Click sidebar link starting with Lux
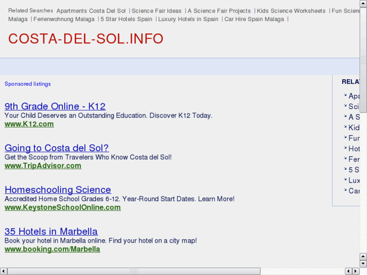 pos(354,180)
